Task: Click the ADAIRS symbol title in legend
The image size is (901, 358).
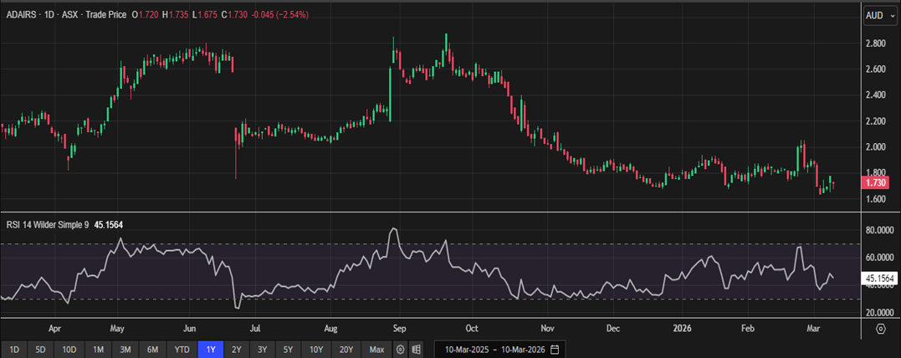Action: tap(25, 15)
